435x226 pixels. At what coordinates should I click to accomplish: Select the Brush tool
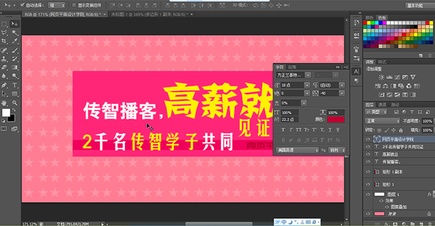(14, 50)
